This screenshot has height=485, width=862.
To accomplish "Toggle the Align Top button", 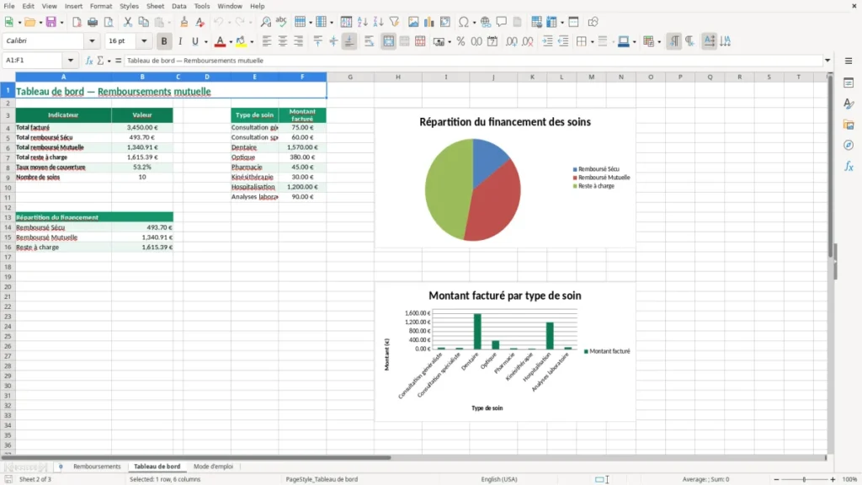I will click(317, 41).
